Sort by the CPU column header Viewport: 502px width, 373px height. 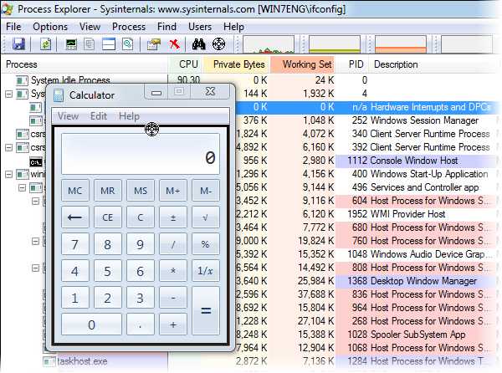click(x=185, y=64)
